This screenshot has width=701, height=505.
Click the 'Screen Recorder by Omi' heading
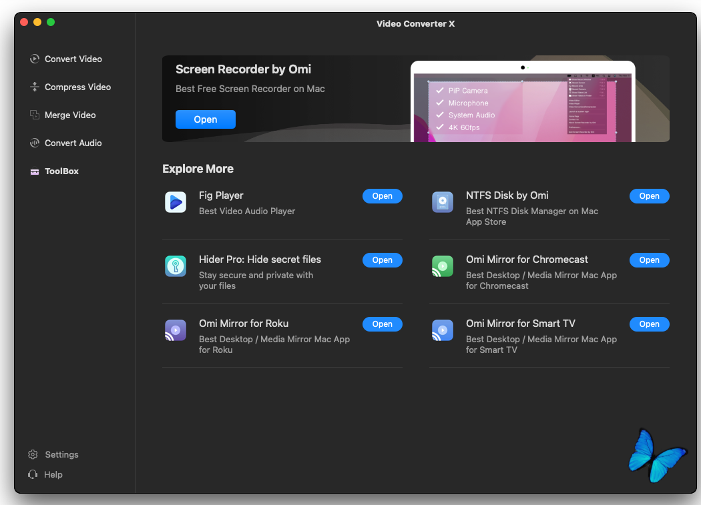(243, 69)
